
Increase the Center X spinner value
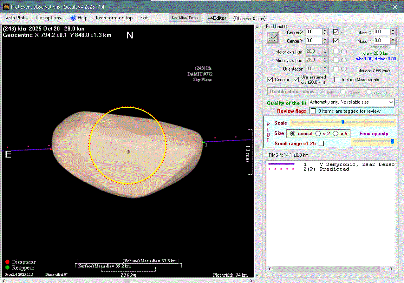click(x=325, y=30)
